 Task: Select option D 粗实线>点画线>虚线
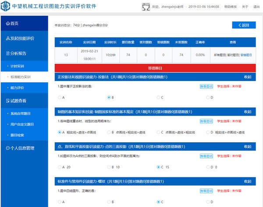208,132
